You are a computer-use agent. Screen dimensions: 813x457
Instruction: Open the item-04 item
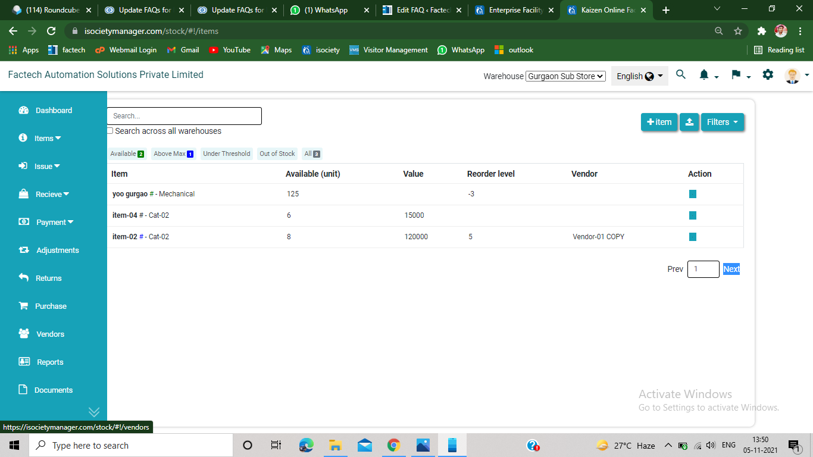coord(124,215)
